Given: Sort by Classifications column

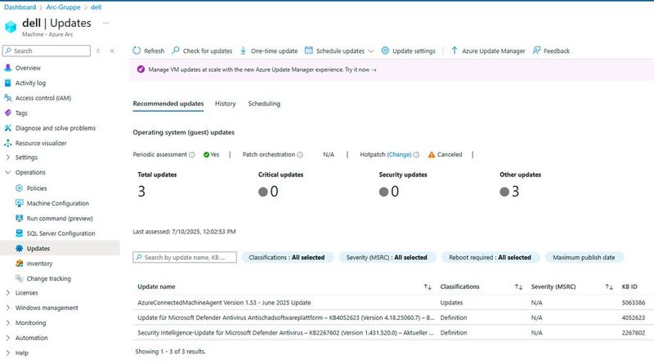Looking at the screenshot, I should [518, 286].
